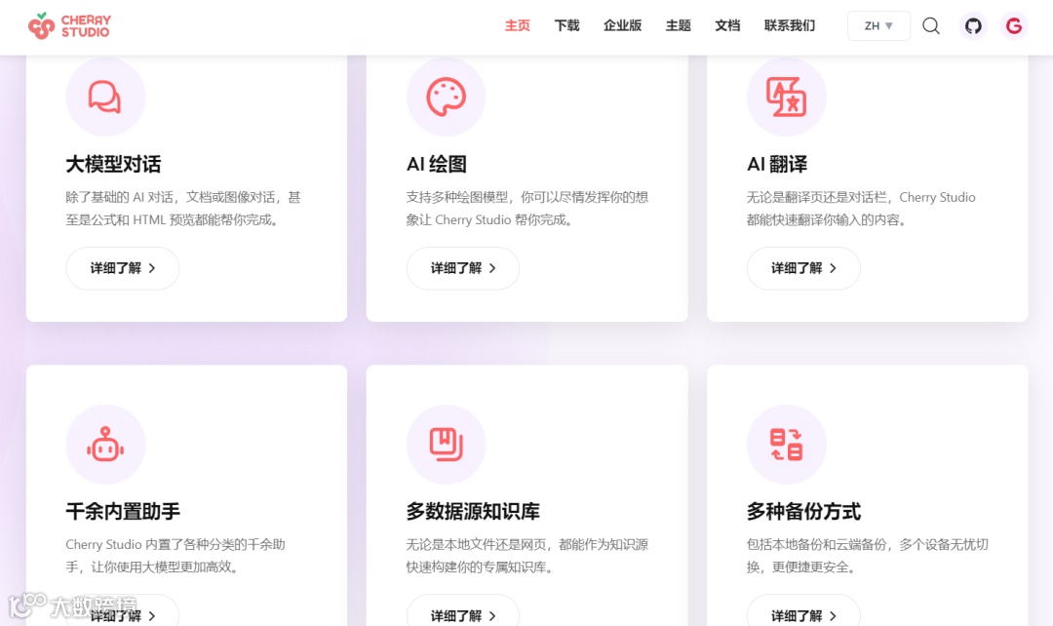Screen dimensions: 1053x626
Task: Click description starting 无论是本地文件还是网页
Action: coord(527,556)
